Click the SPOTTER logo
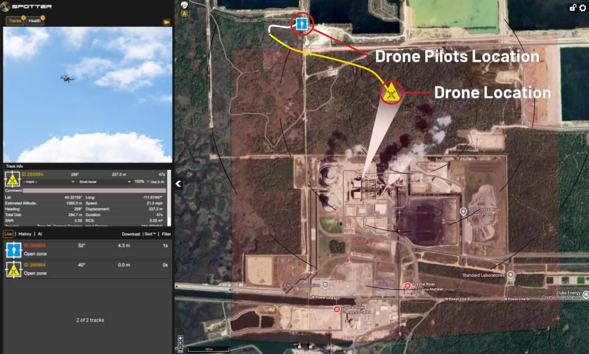The image size is (589, 354). tap(27, 6)
